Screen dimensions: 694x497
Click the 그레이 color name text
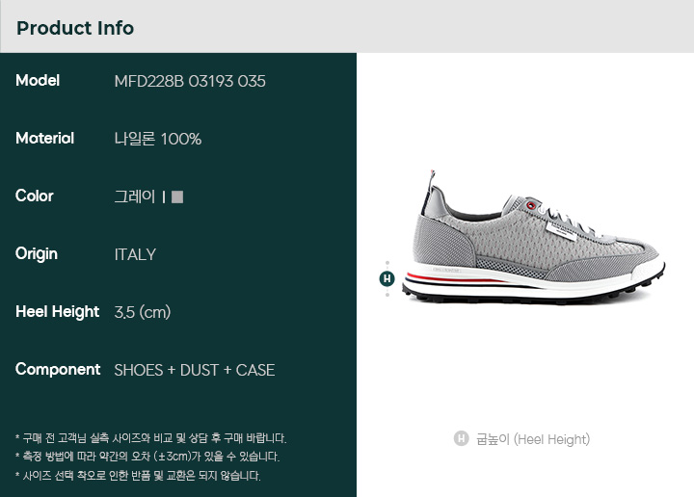pyautogui.click(x=135, y=196)
